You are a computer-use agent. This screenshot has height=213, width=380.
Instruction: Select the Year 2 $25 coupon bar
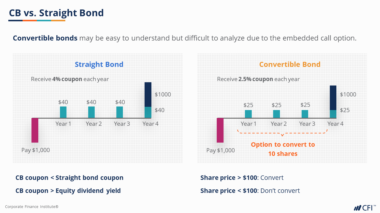pos(276,114)
